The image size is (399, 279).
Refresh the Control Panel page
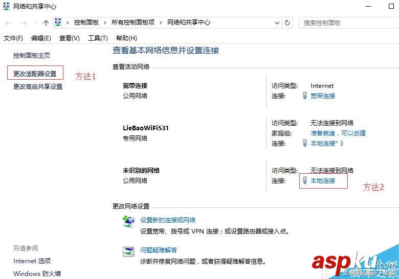coord(287,23)
